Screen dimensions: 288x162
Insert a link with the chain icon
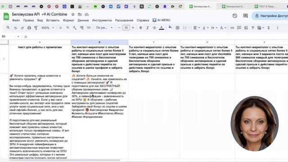pyautogui.click(x=232, y=28)
